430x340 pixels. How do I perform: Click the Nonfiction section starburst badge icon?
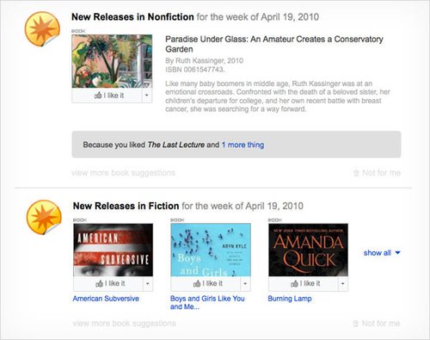click(42, 28)
